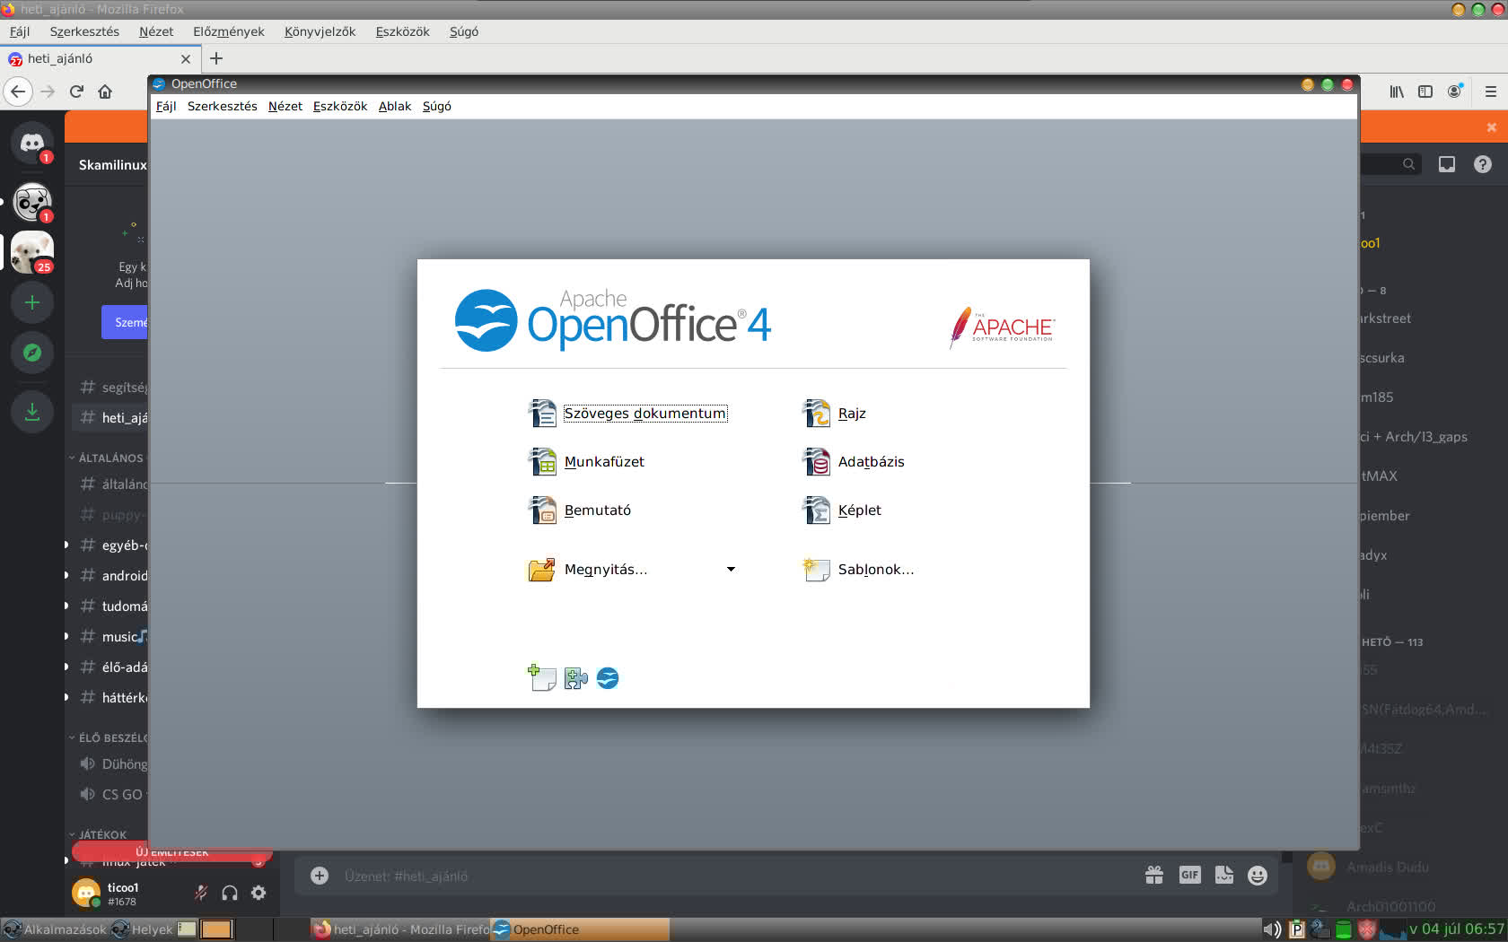Open the OpenOffice Eszközök menu
Viewport: 1508px width, 942px height.
point(340,107)
